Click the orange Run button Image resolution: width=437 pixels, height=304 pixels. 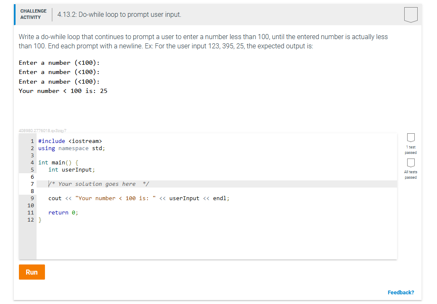click(32, 272)
